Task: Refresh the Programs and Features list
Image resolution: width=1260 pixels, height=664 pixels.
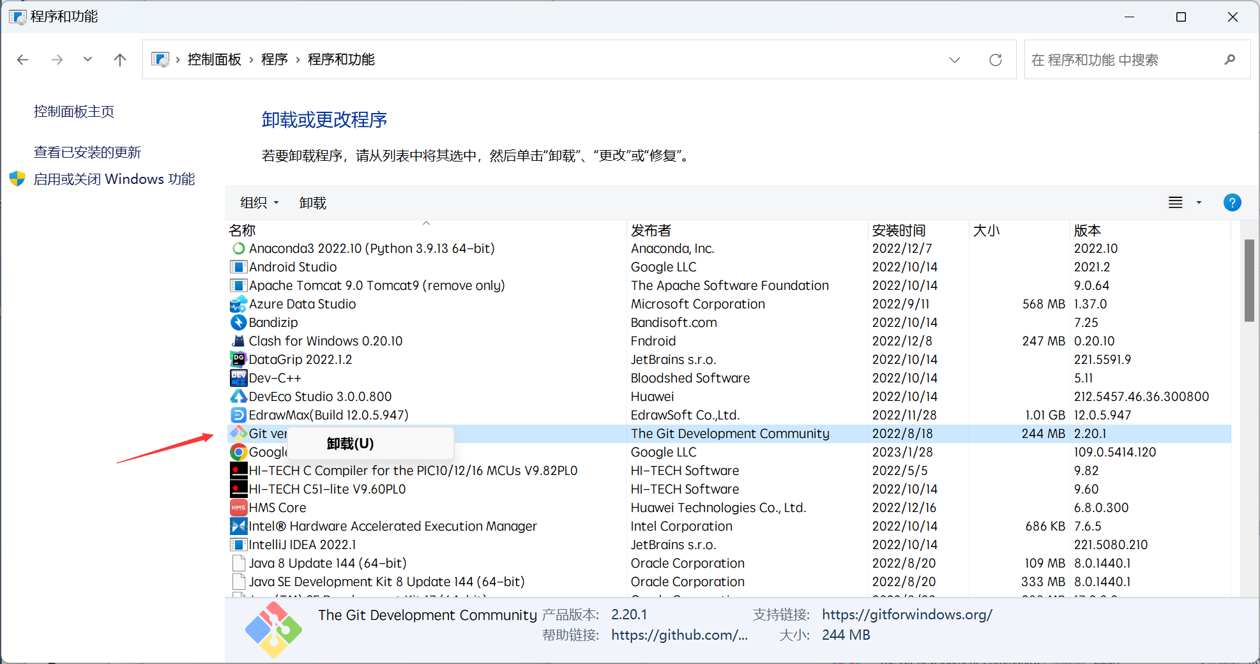Action: point(995,59)
